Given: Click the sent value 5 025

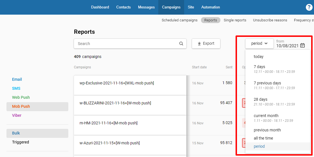Looking at the screenshot, I should pos(227,123).
